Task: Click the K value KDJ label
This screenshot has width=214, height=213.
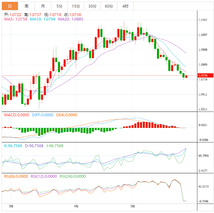Action: tap(13, 146)
